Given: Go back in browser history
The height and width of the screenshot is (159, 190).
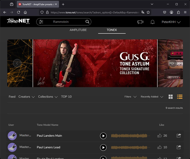Looking at the screenshot, I should (x=5, y=12).
